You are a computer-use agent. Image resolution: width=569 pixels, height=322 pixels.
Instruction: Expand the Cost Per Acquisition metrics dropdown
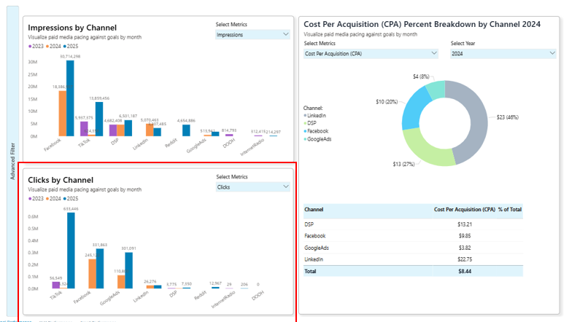click(371, 53)
